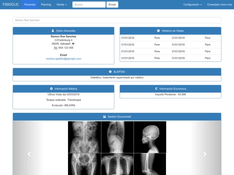Viewport: 234px width, 175px height.
Task: Go to previous image in document carousel
Action: [x=29, y=154]
